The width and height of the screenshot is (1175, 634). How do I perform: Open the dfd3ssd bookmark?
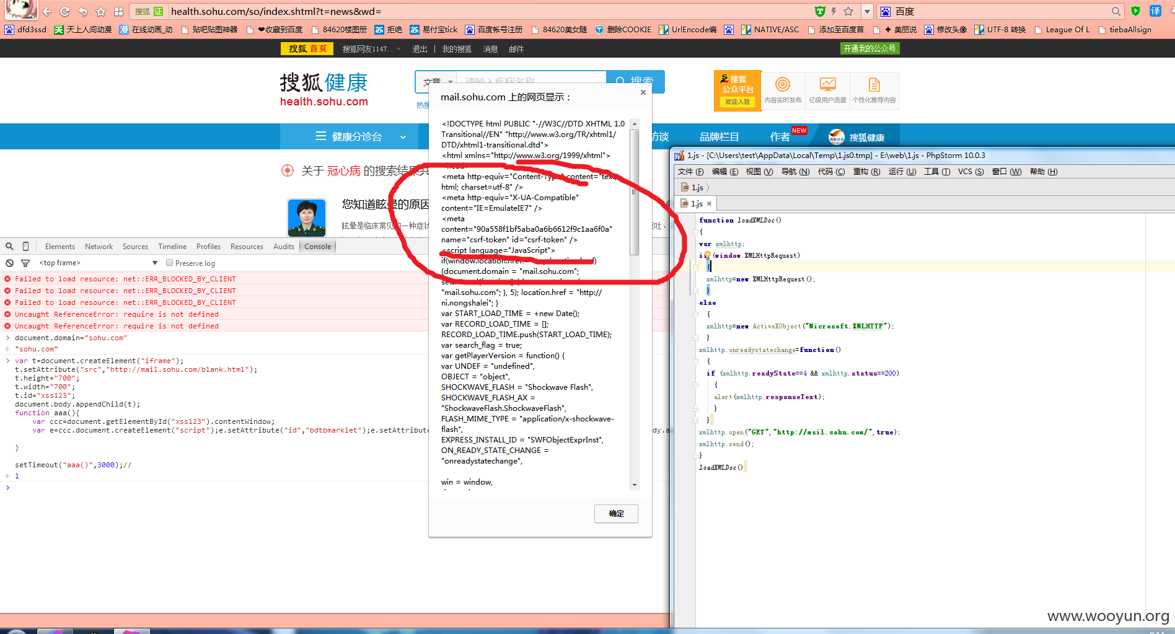click(25, 29)
